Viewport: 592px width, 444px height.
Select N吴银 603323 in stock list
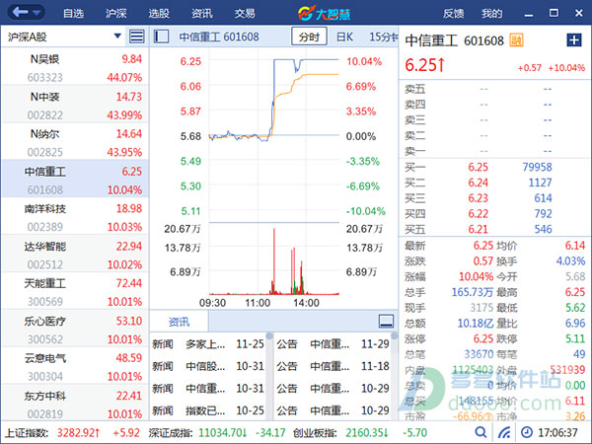75,66
